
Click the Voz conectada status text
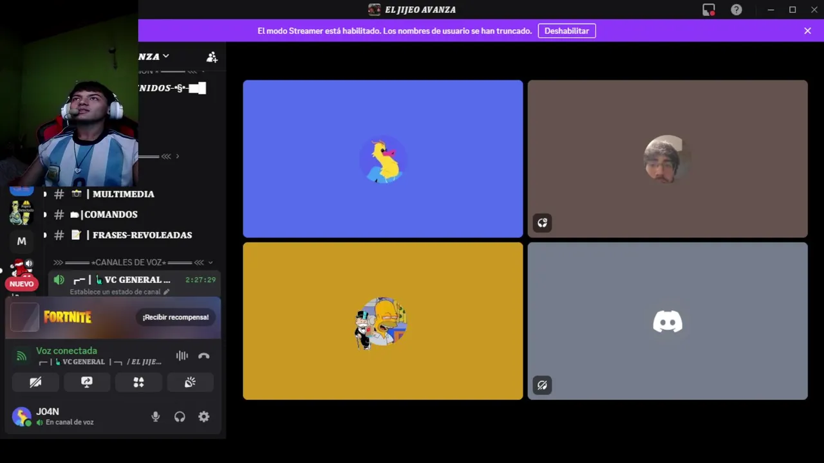66,350
